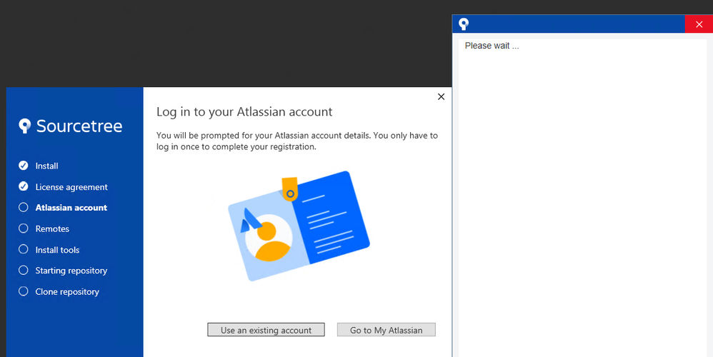The width and height of the screenshot is (713, 357).
Task: Click the Remotes step label
Action: (52, 228)
